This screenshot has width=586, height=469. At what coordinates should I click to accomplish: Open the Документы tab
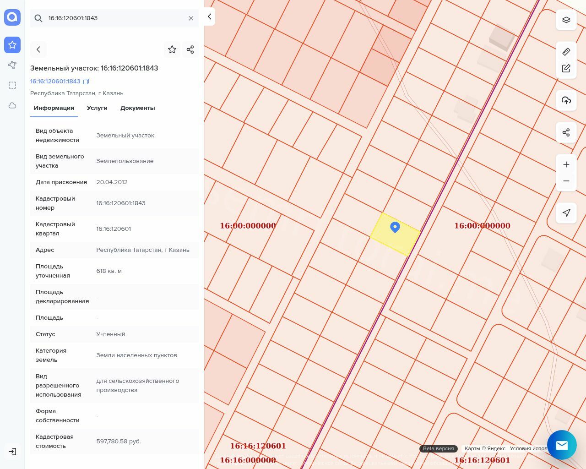tap(137, 108)
